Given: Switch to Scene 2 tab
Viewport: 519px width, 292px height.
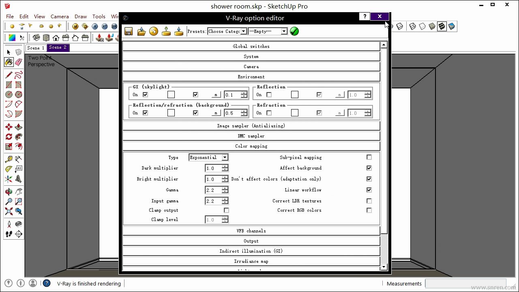Looking at the screenshot, I should [x=58, y=47].
